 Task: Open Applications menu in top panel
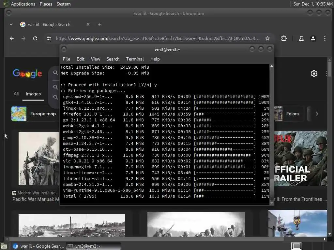[23, 4]
